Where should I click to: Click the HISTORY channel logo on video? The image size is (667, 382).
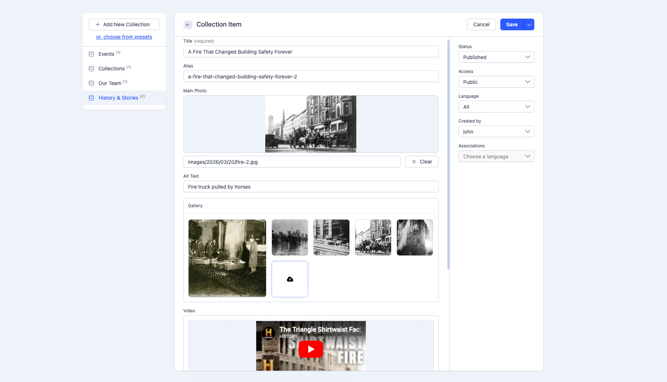269,333
